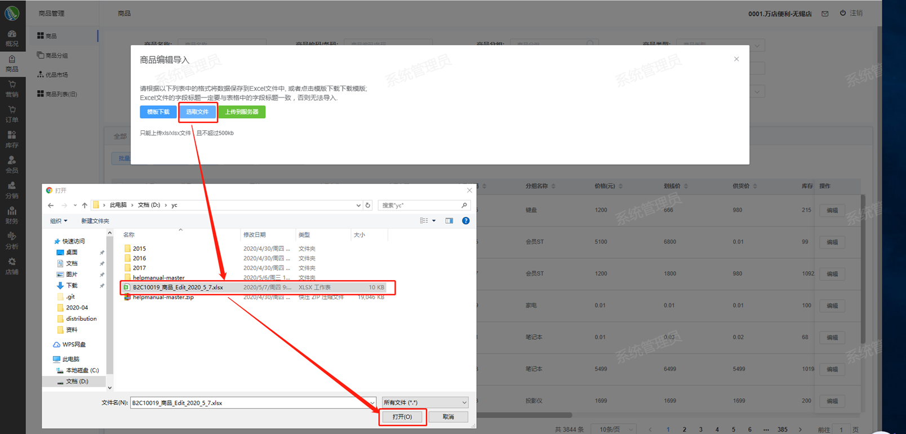Go to 订单 orders in the sidebar
The image size is (906, 434).
pos(12,114)
